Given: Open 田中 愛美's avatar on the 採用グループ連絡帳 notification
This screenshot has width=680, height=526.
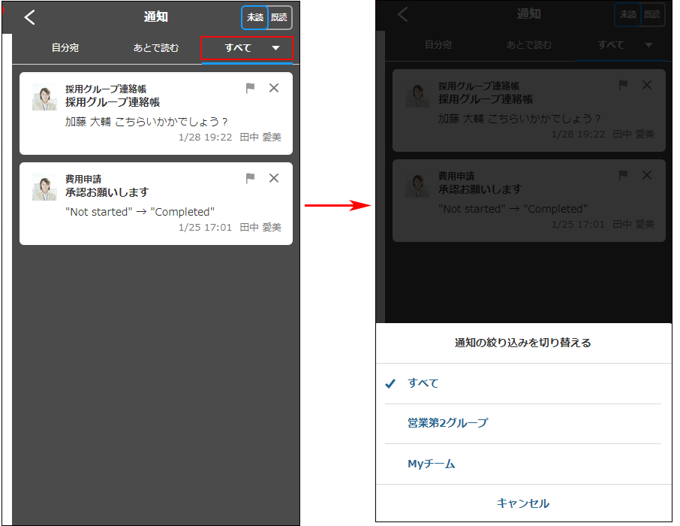Looking at the screenshot, I should pyautogui.click(x=44, y=96).
